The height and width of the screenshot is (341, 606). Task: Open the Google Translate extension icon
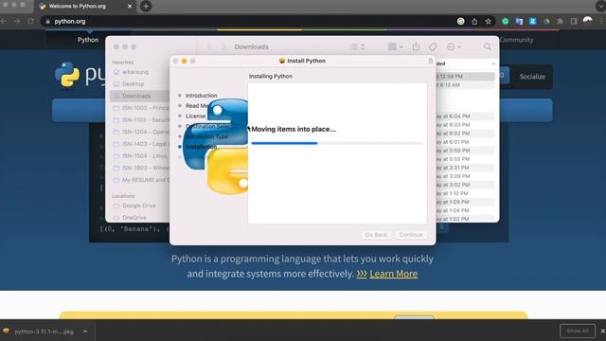point(519,21)
